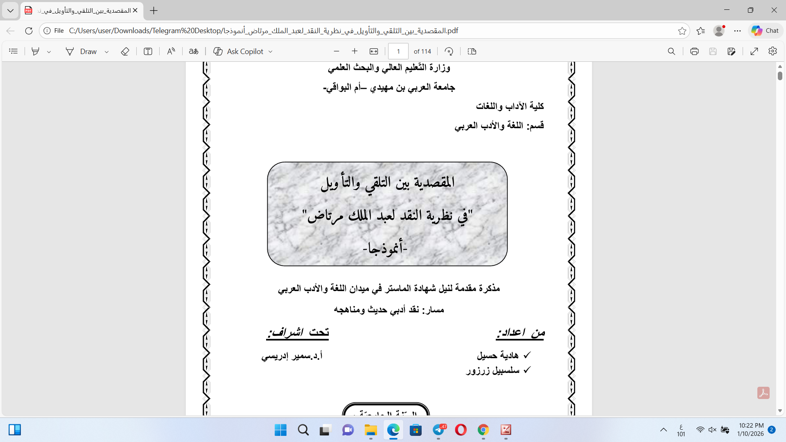Refresh the page
This screenshot has width=786, height=442.
pyautogui.click(x=29, y=31)
